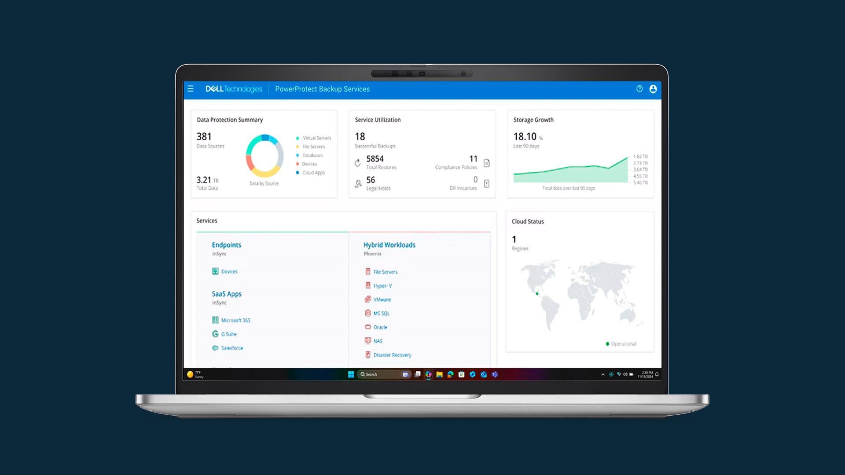845x475 pixels.
Task: Open Salesforce service link
Action: [232, 348]
